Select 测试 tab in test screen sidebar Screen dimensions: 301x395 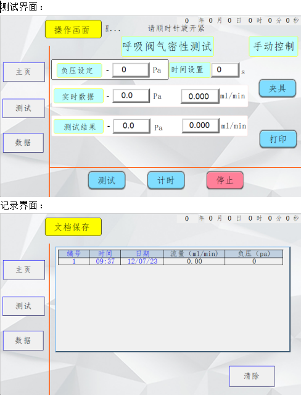pos(23,108)
